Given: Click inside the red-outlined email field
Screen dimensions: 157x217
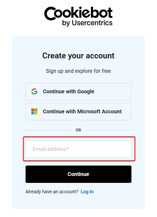Looking at the screenshot, I should pos(78,149).
